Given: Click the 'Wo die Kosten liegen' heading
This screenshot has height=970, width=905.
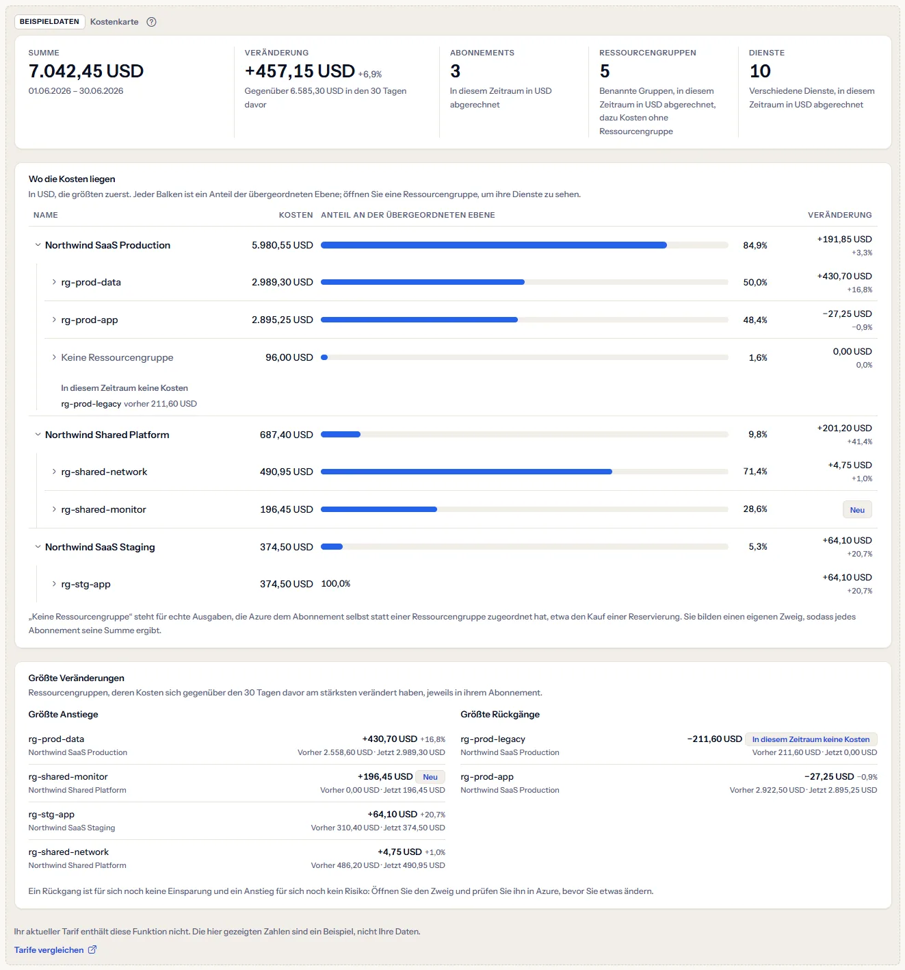Looking at the screenshot, I should pyautogui.click(x=72, y=179).
